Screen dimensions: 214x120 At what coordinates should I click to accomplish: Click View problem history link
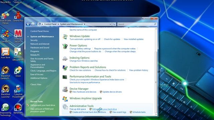pyautogui.click(x=138, y=70)
